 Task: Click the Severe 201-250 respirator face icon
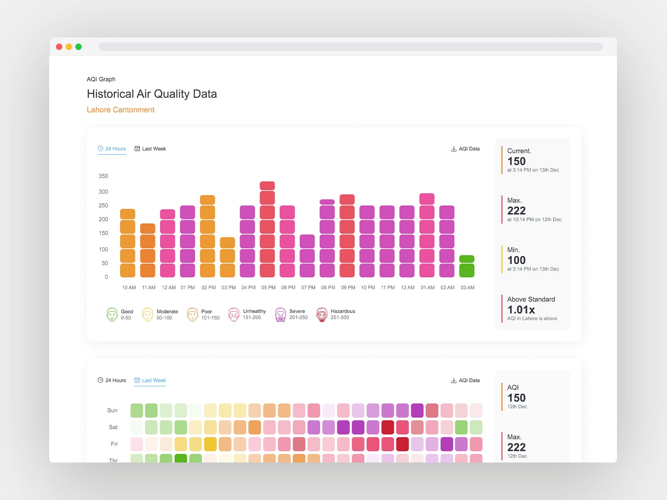click(x=281, y=315)
